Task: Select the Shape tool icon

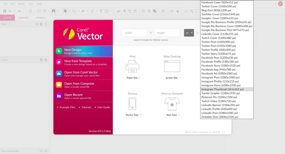Action: point(74,11)
